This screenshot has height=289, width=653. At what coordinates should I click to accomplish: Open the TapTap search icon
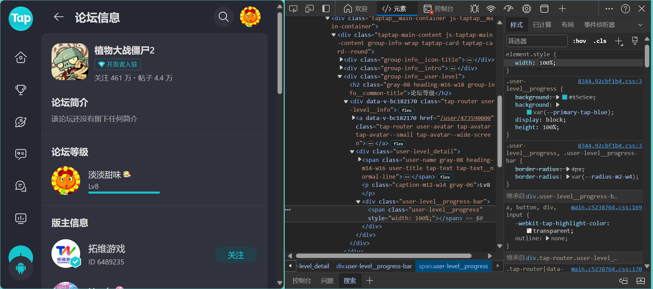(224, 16)
